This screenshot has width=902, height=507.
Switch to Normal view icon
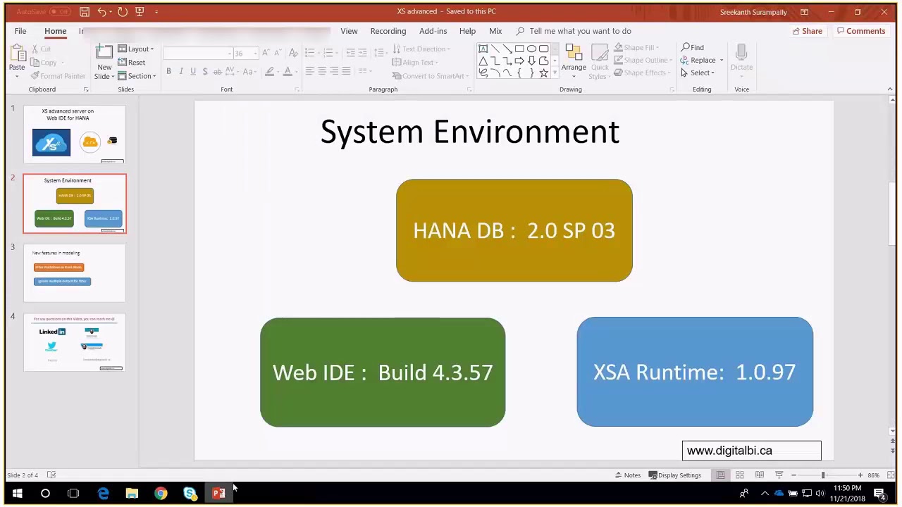point(720,475)
